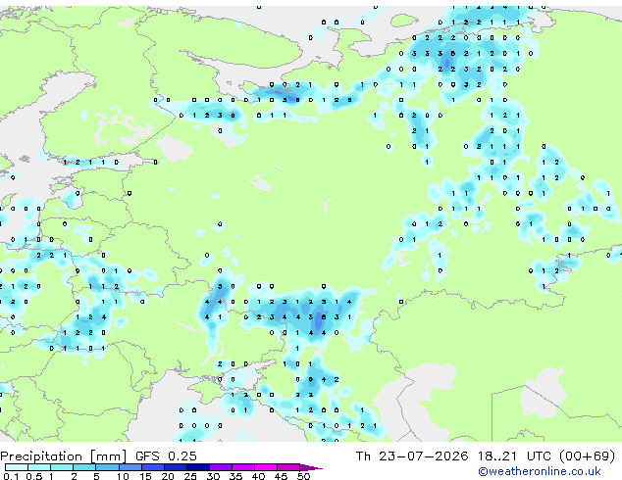Click the legend label '10'

(x=123, y=476)
